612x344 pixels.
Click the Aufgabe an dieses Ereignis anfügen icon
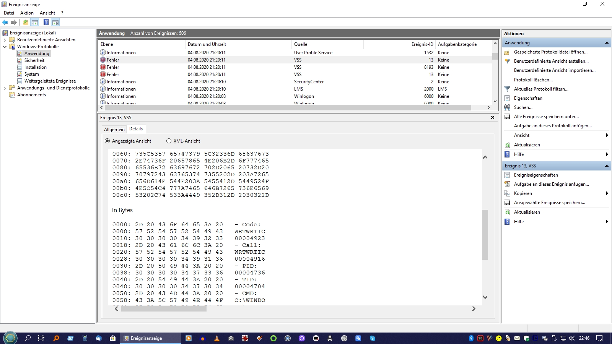507,184
